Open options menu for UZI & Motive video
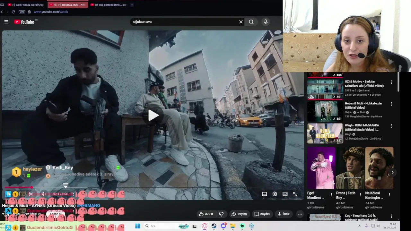411x231 pixels. pyautogui.click(x=391, y=82)
